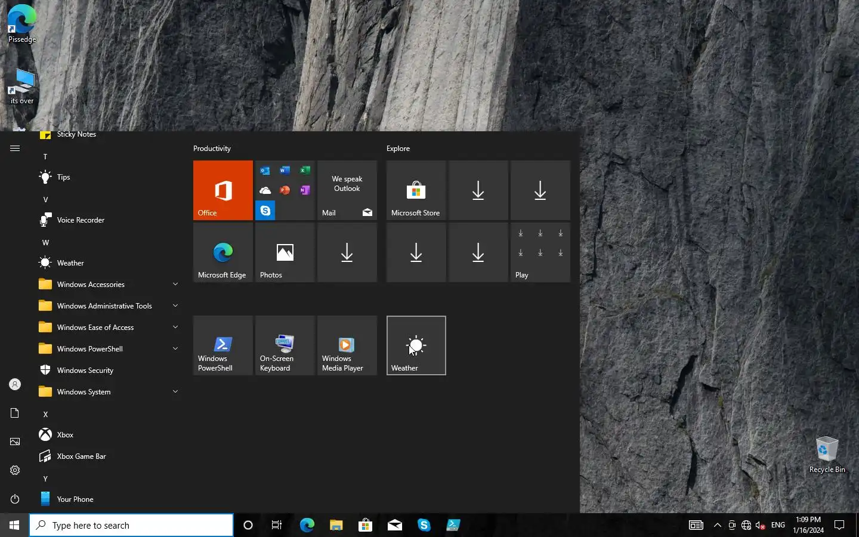This screenshot has width=859, height=537.
Task: Expand Windows Accessories folder
Action: point(107,285)
